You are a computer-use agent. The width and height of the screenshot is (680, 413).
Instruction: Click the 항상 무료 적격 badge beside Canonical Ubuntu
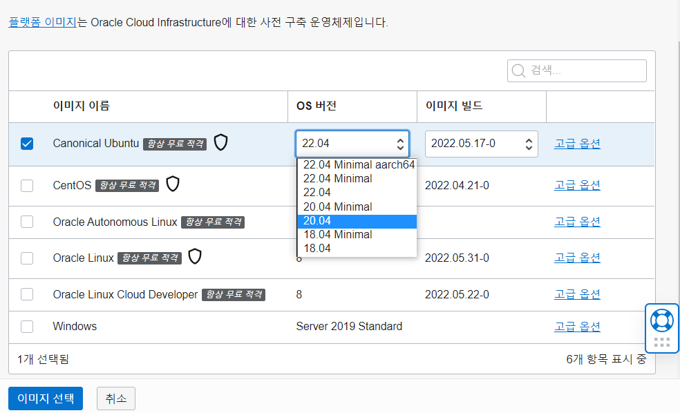pos(175,144)
